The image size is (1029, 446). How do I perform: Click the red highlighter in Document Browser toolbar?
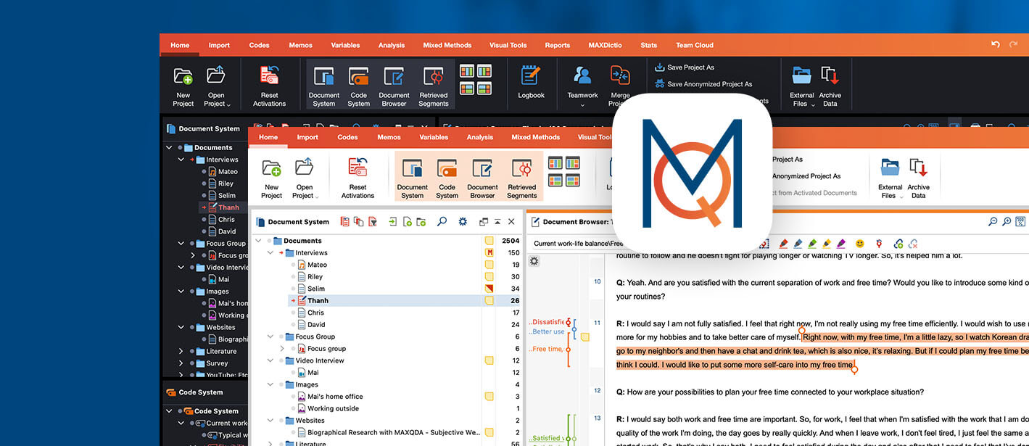[x=783, y=244]
